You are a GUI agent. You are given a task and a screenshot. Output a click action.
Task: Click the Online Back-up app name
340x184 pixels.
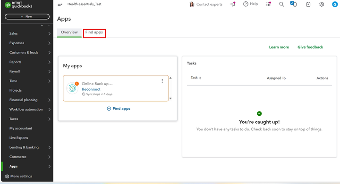(x=97, y=84)
